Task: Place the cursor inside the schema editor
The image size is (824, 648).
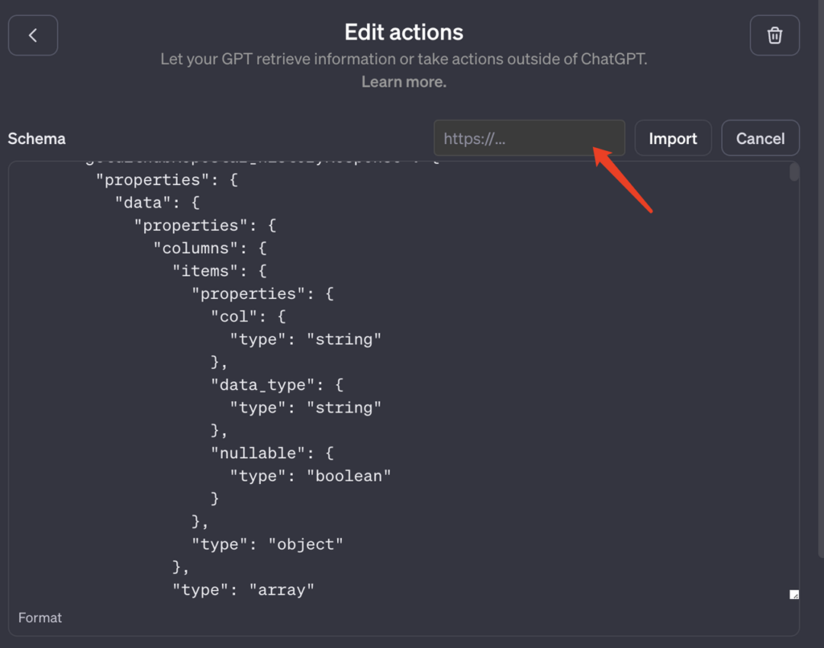Action: point(402,362)
